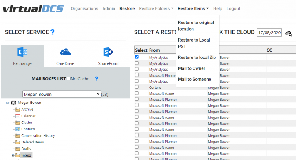Select the Conversation History folder
The height and width of the screenshot is (160, 296).
38,136
